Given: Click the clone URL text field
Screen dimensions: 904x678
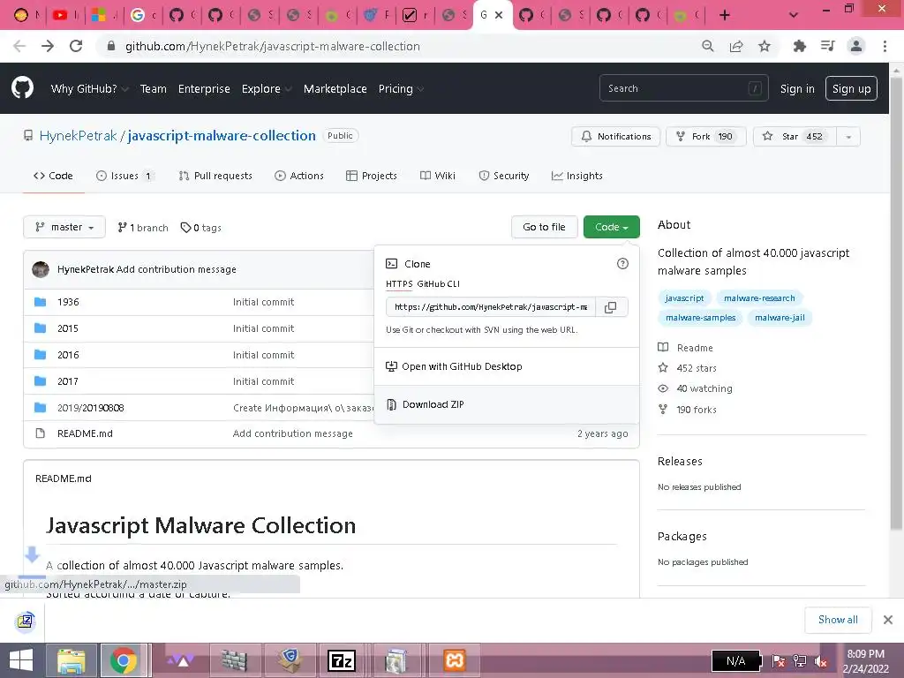Looking at the screenshot, I should 491,307.
